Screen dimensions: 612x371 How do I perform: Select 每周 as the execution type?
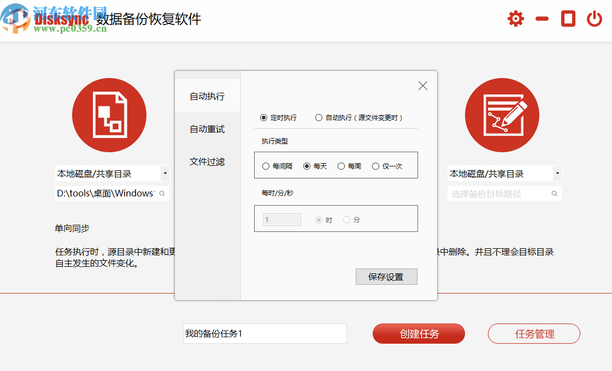[x=341, y=166]
